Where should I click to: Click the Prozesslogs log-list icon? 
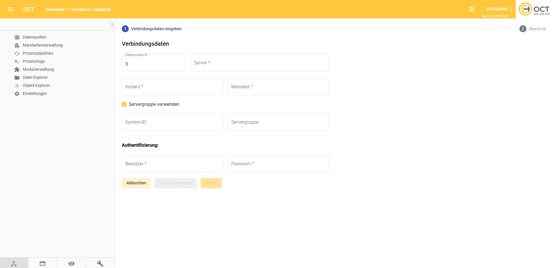coord(17,61)
